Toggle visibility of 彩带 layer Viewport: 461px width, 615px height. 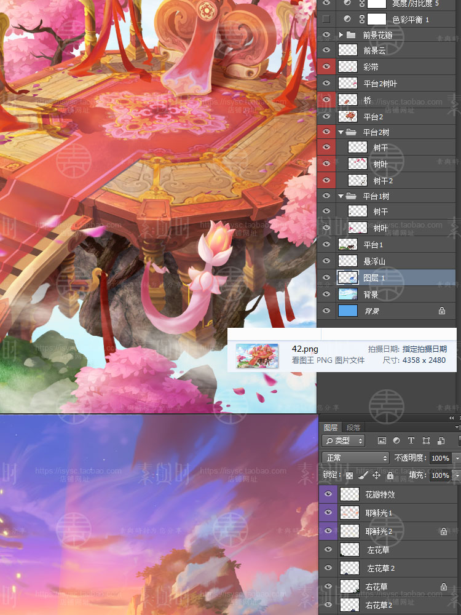pos(326,66)
